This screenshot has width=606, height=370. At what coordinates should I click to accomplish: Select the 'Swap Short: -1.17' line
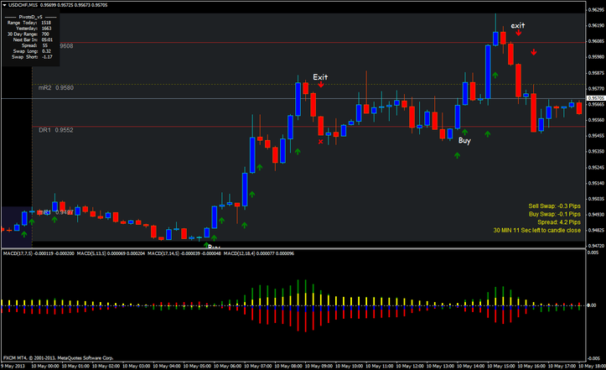(32, 57)
